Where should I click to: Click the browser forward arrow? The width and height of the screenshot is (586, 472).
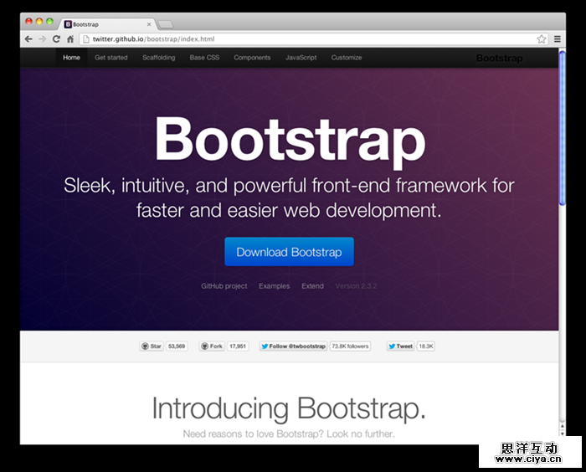click(42, 39)
